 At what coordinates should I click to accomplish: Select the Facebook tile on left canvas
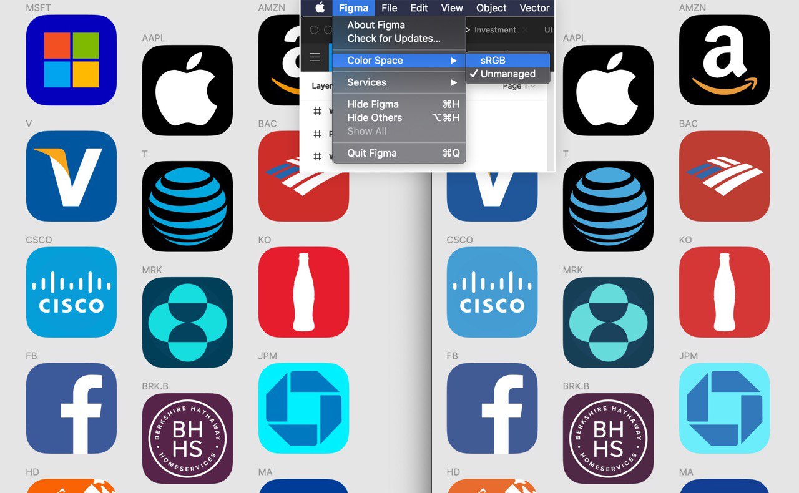[x=71, y=408]
